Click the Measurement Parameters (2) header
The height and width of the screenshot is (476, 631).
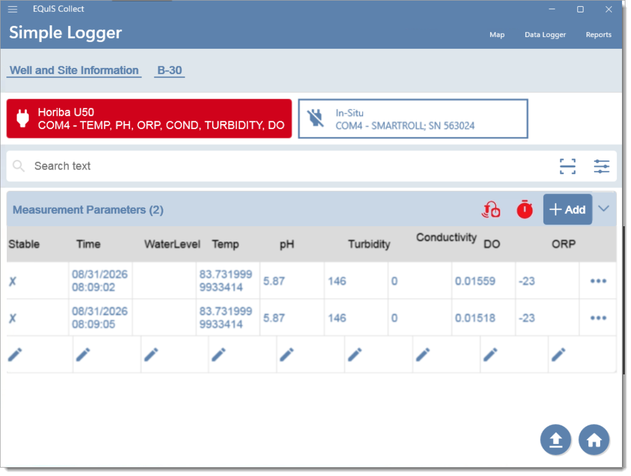click(x=88, y=209)
